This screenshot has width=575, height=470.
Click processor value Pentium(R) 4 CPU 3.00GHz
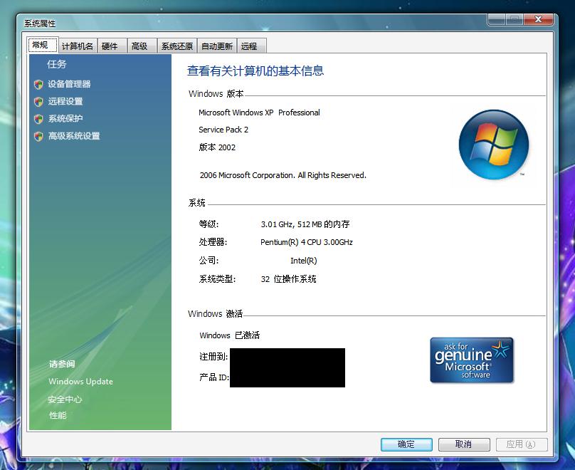point(307,242)
